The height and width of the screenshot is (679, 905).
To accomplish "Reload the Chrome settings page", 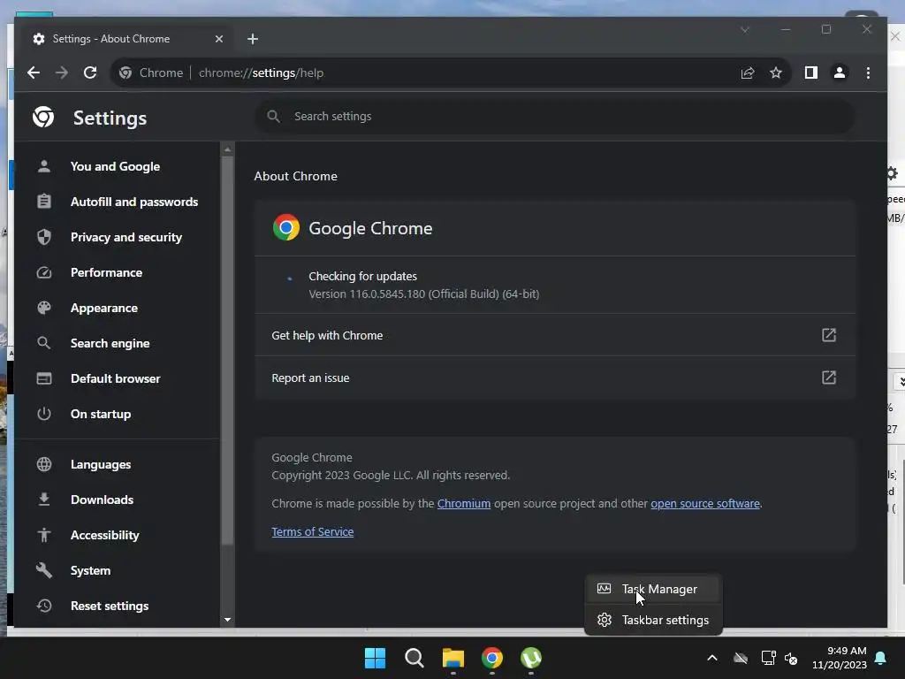I will click(x=90, y=72).
